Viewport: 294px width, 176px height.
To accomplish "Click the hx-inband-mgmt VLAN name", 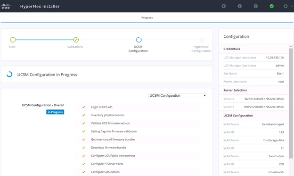I will click(273, 125).
